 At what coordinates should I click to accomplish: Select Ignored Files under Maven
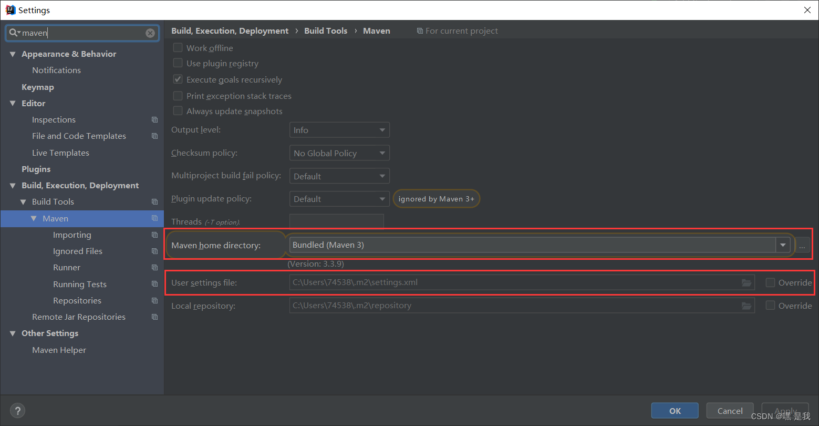pos(78,251)
